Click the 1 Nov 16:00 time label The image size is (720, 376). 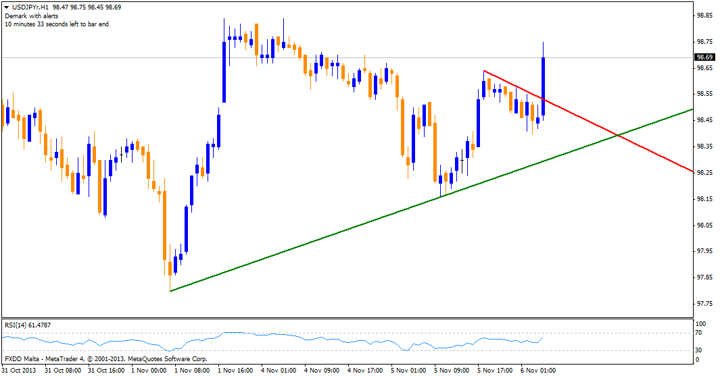(x=235, y=371)
